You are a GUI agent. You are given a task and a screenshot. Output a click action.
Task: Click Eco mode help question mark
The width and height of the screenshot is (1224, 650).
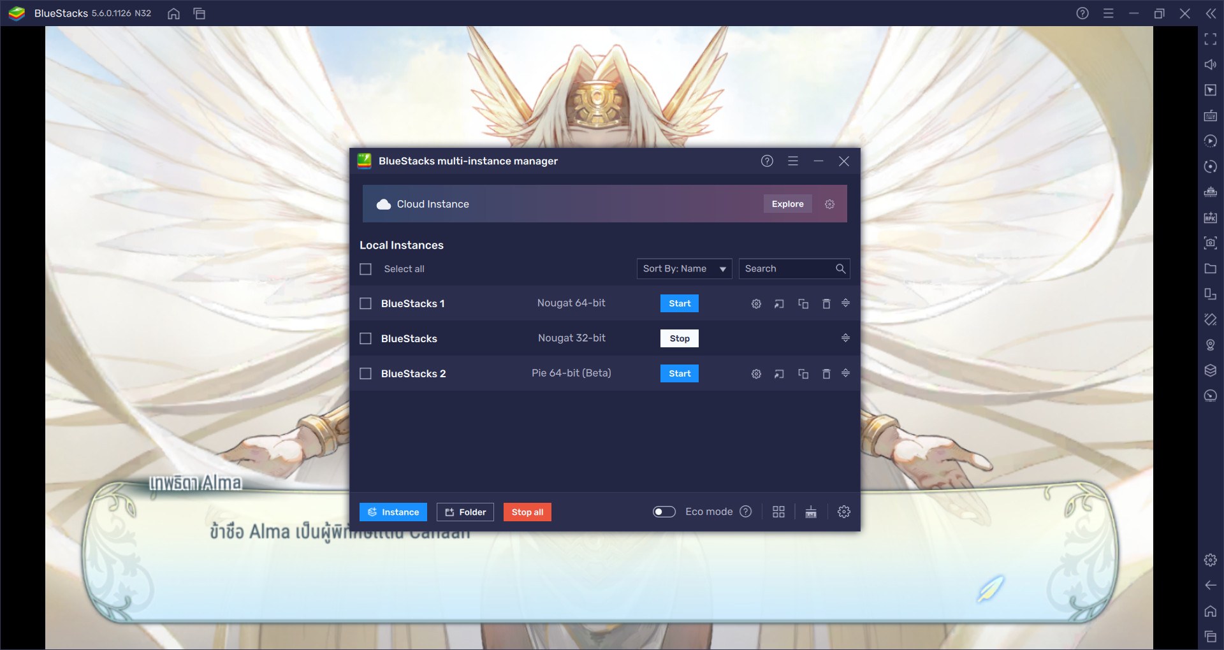click(x=746, y=512)
